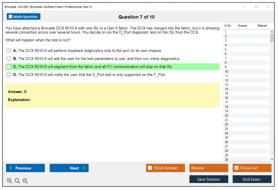
Task: Click the Save Session button
Action: click(x=208, y=179)
